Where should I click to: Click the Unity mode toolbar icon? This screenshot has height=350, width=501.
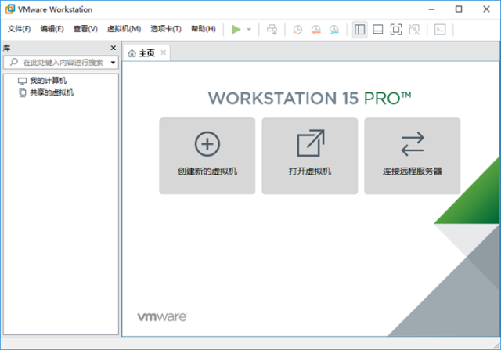pyautogui.click(x=414, y=30)
